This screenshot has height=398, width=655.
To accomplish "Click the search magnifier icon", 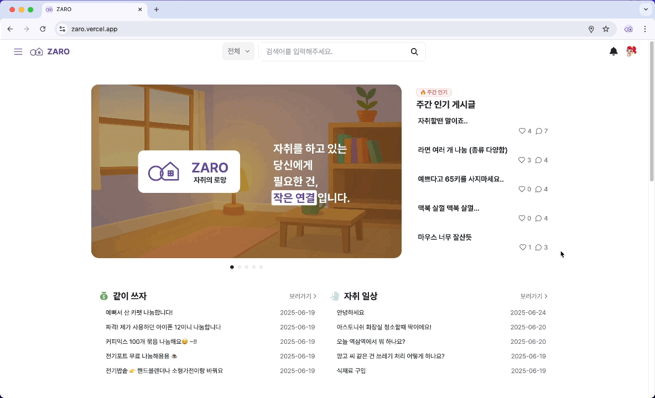I will point(414,52).
